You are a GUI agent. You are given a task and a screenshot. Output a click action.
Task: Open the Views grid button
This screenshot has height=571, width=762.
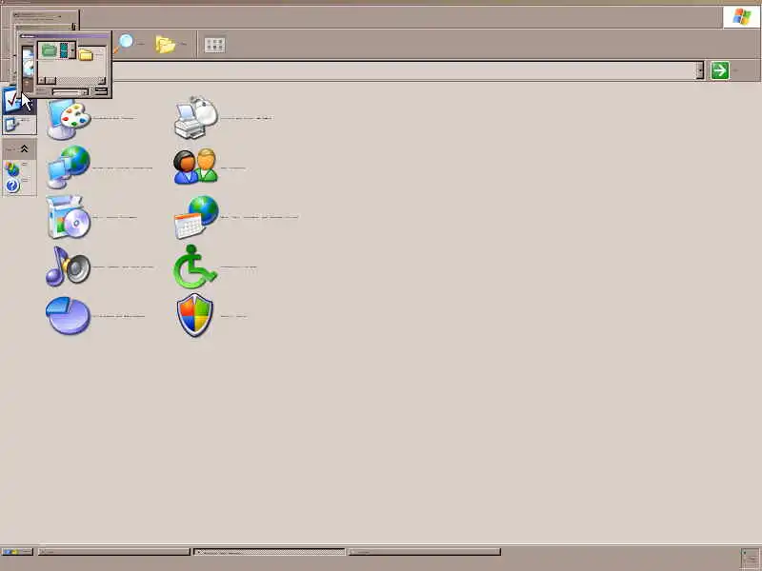[215, 45]
